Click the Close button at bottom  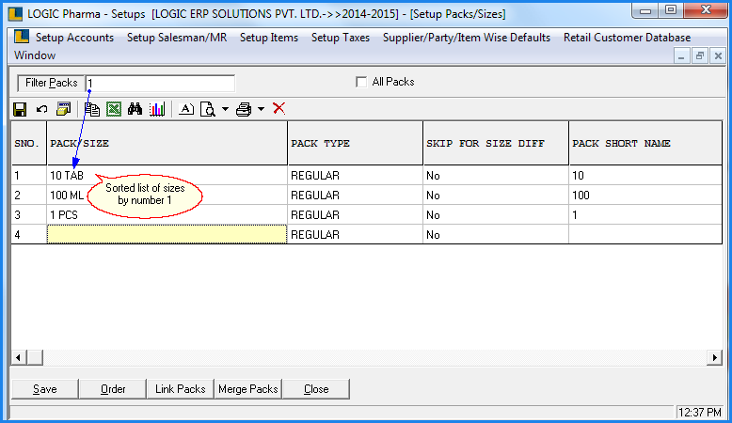(x=316, y=389)
